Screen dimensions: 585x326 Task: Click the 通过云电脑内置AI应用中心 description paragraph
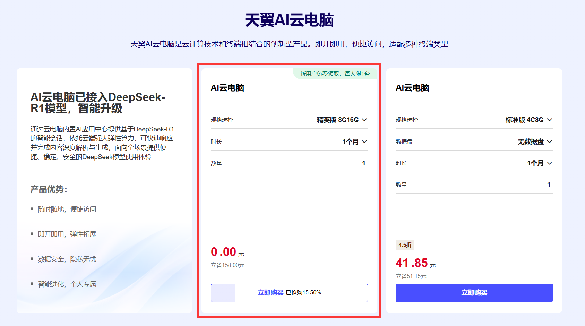[x=102, y=143]
